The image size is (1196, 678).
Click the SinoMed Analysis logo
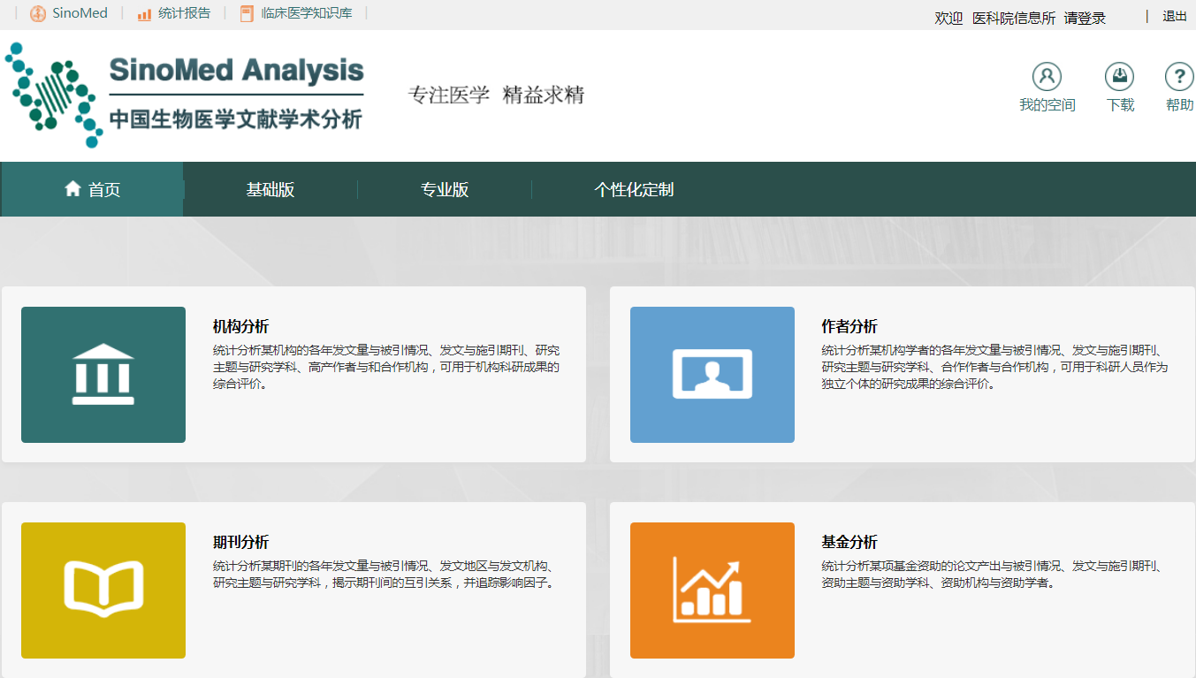pyautogui.click(x=186, y=95)
